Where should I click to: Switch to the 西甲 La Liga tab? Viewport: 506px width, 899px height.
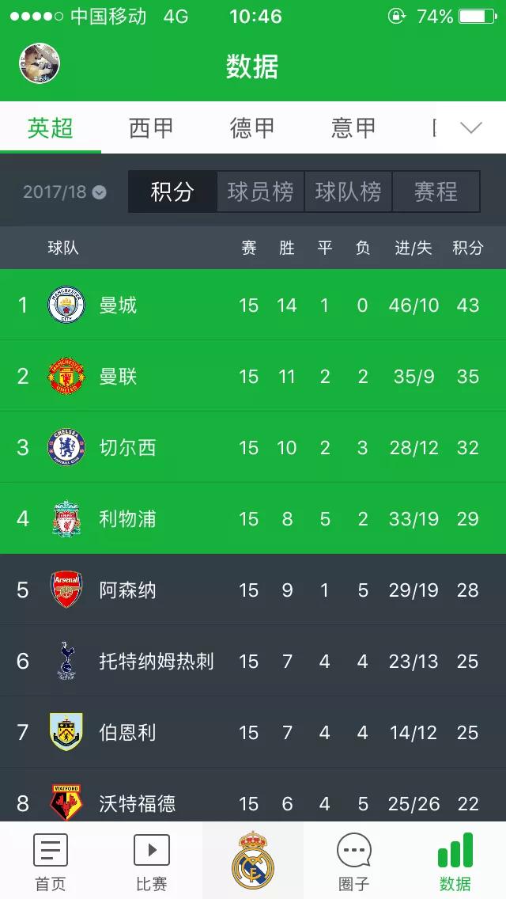click(150, 127)
